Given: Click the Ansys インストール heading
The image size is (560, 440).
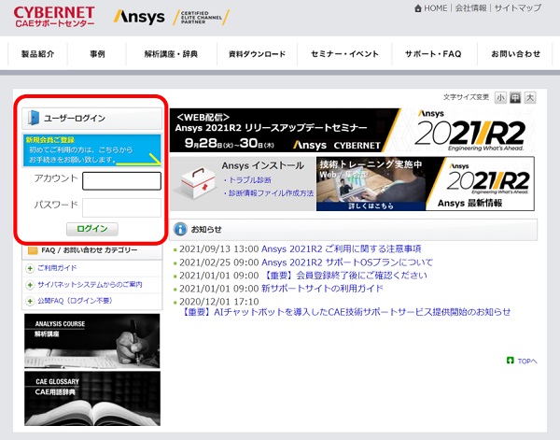Looking at the screenshot, I should tap(262, 165).
